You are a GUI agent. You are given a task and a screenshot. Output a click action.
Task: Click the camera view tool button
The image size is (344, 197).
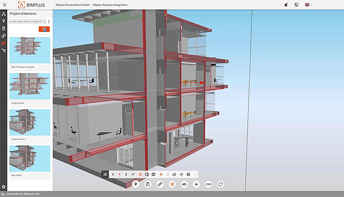(208, 184)
